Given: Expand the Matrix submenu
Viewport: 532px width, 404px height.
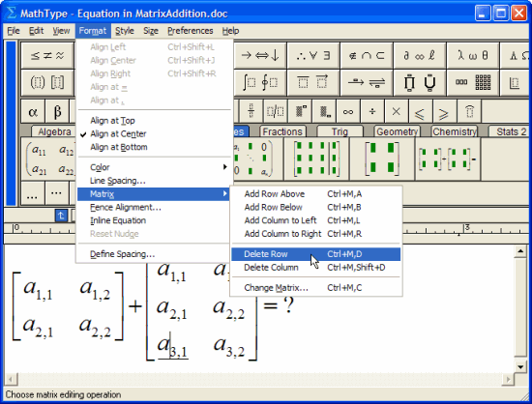Looking at the screenshot, I should pyautogui.click(x=155, y=194).
